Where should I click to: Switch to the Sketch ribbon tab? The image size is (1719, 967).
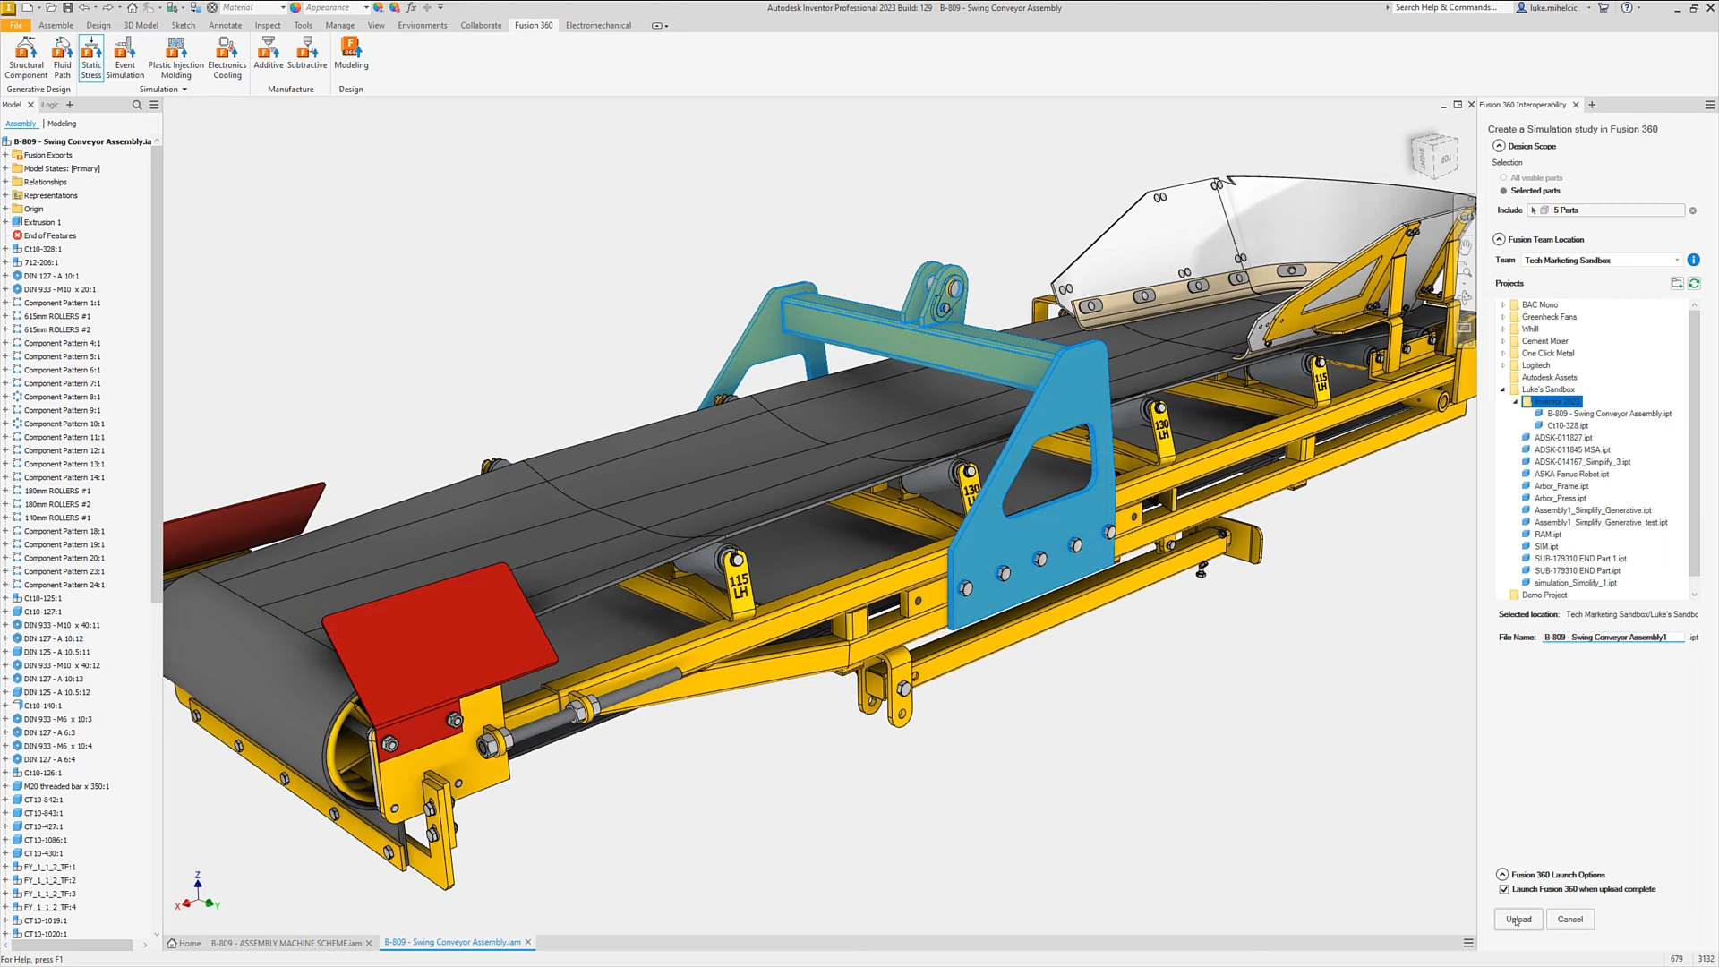coord(182,25)
